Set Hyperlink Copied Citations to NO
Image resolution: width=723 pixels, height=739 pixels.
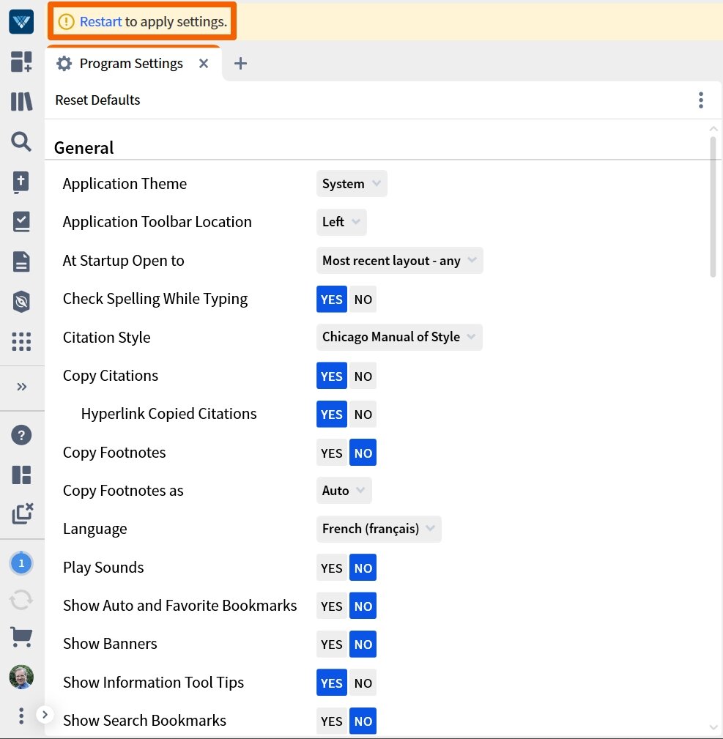363,415
